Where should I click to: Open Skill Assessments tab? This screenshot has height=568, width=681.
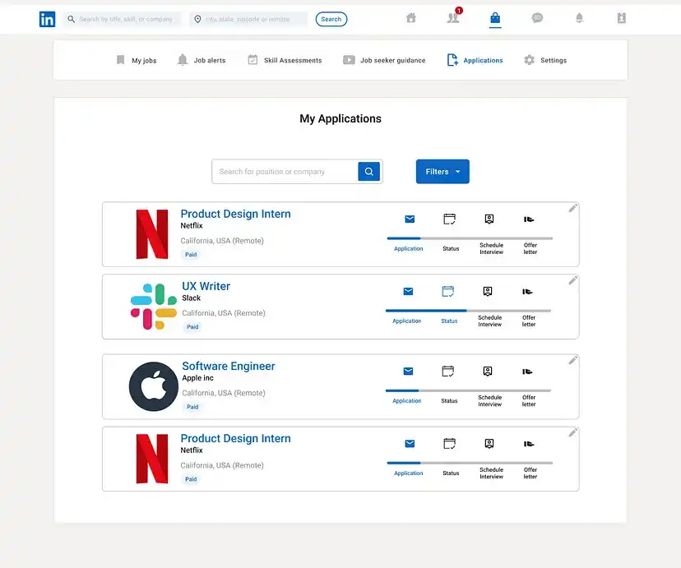click(x=285, y=60)
